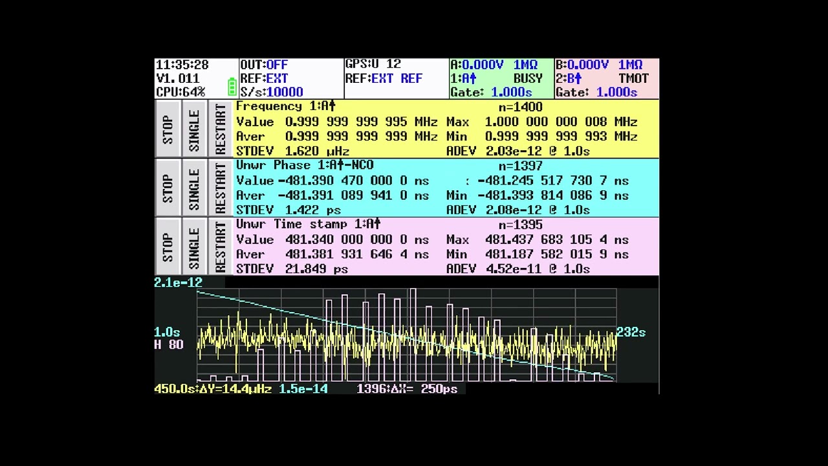Open channel B 0.000V 1MΩ settings
The height and width of the screenshot is (466, 828).
pyautogui.click(x=599, y=65)
